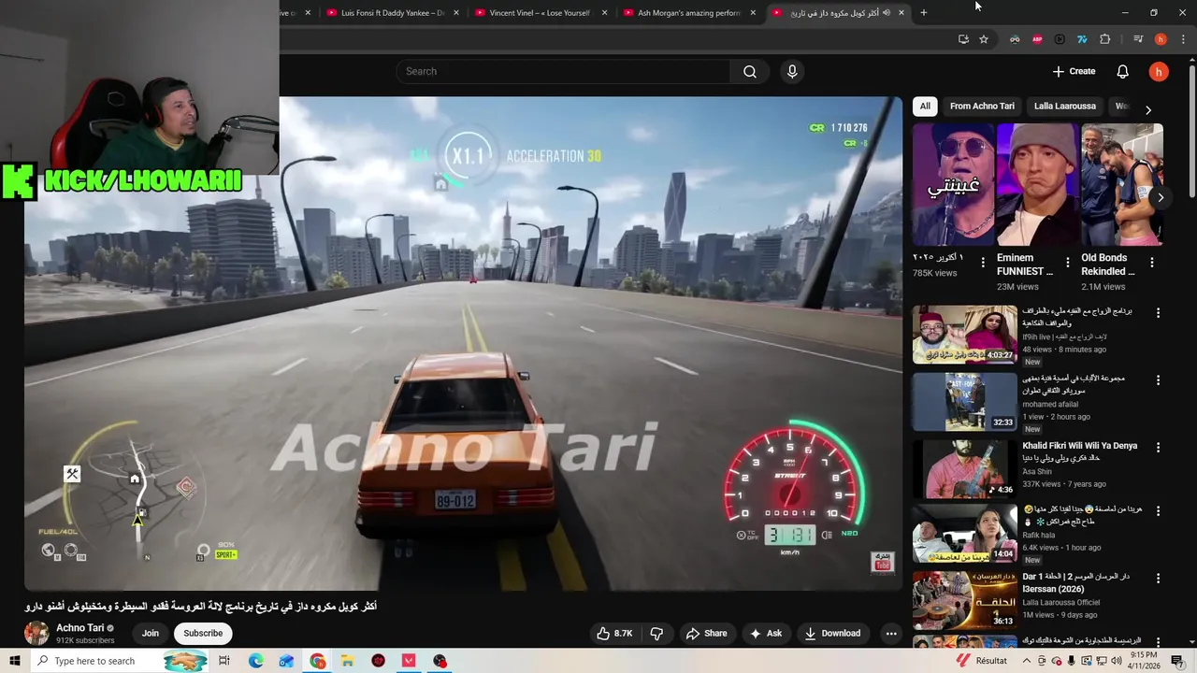1197x673 pixels.
Task: Dislike the video with thumbs down
Action: point(656,633)
